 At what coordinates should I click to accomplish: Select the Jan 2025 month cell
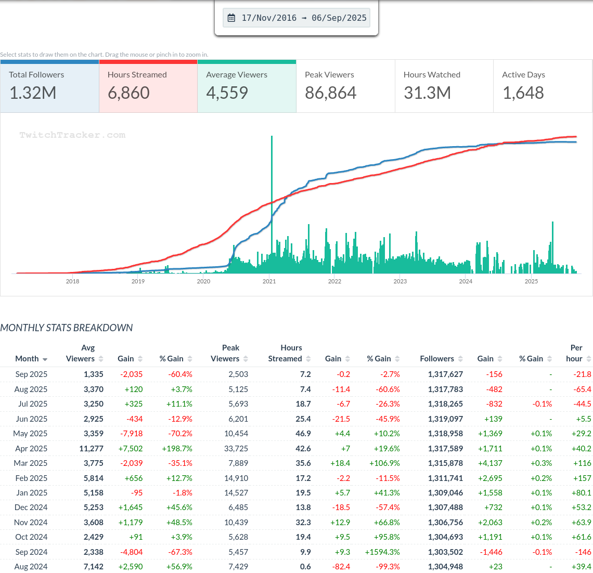32,493
